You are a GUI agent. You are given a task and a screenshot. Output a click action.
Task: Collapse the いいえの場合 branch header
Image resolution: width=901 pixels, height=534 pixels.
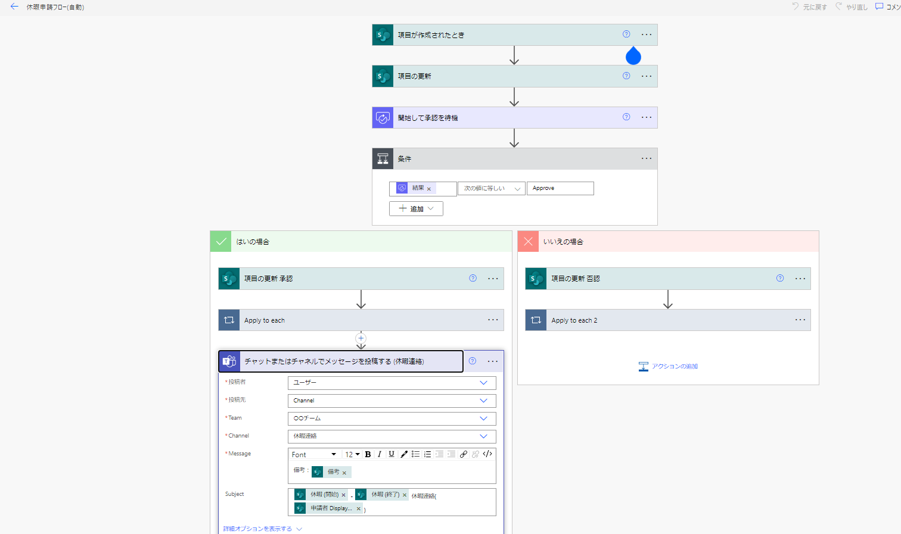coord(668,241)
